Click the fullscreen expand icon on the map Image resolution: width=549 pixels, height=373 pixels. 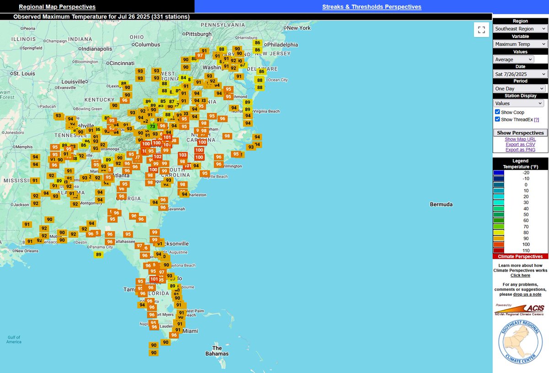pos(481,29)
